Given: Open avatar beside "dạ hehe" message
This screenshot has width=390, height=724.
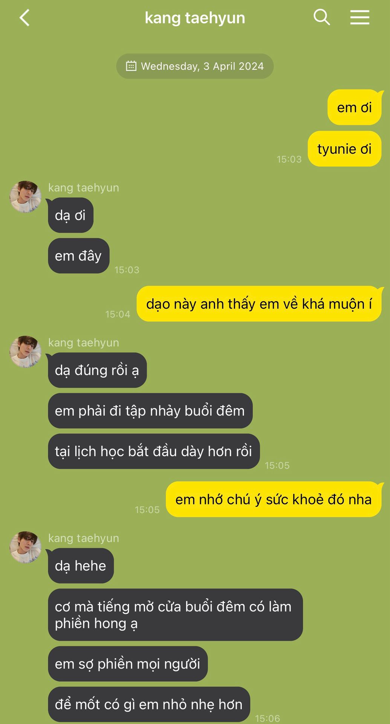Looking at the screenshot, I should (25, 547).
